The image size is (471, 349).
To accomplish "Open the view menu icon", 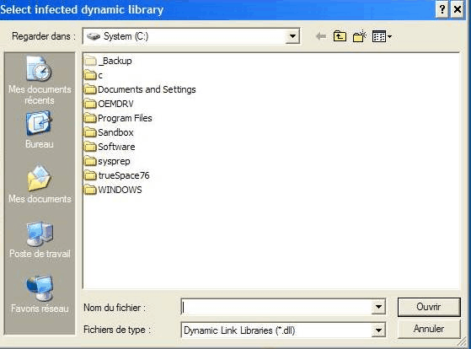I will click(382, 36).
